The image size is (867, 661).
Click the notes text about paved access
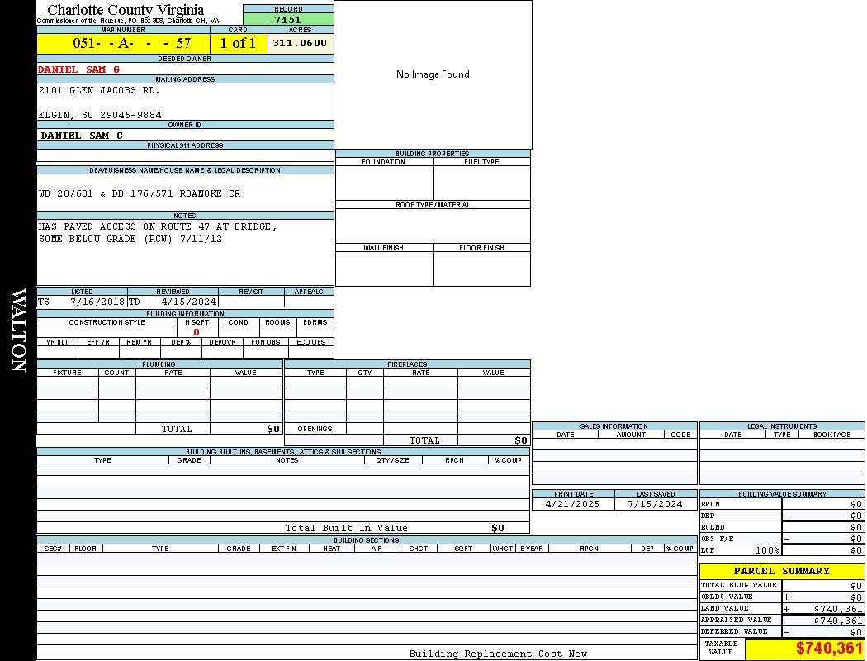pyautogui.click(x=158, y=232)
